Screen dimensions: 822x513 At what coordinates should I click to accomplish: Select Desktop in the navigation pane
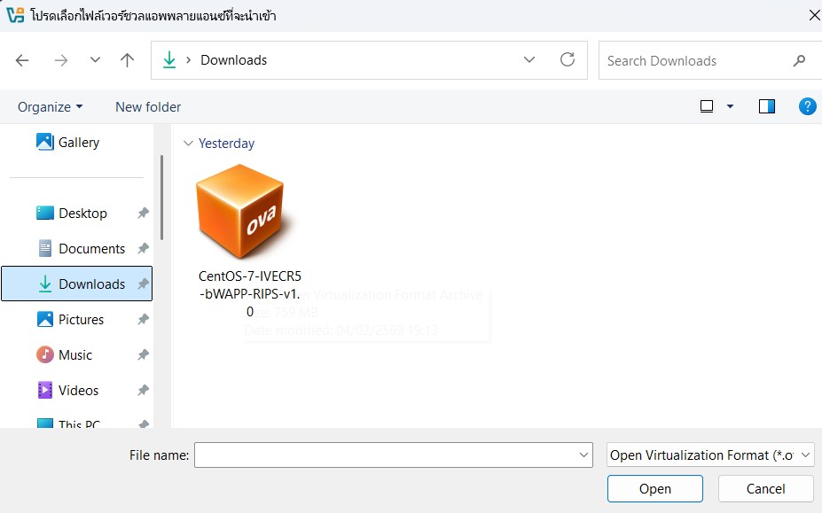(82, 214)
